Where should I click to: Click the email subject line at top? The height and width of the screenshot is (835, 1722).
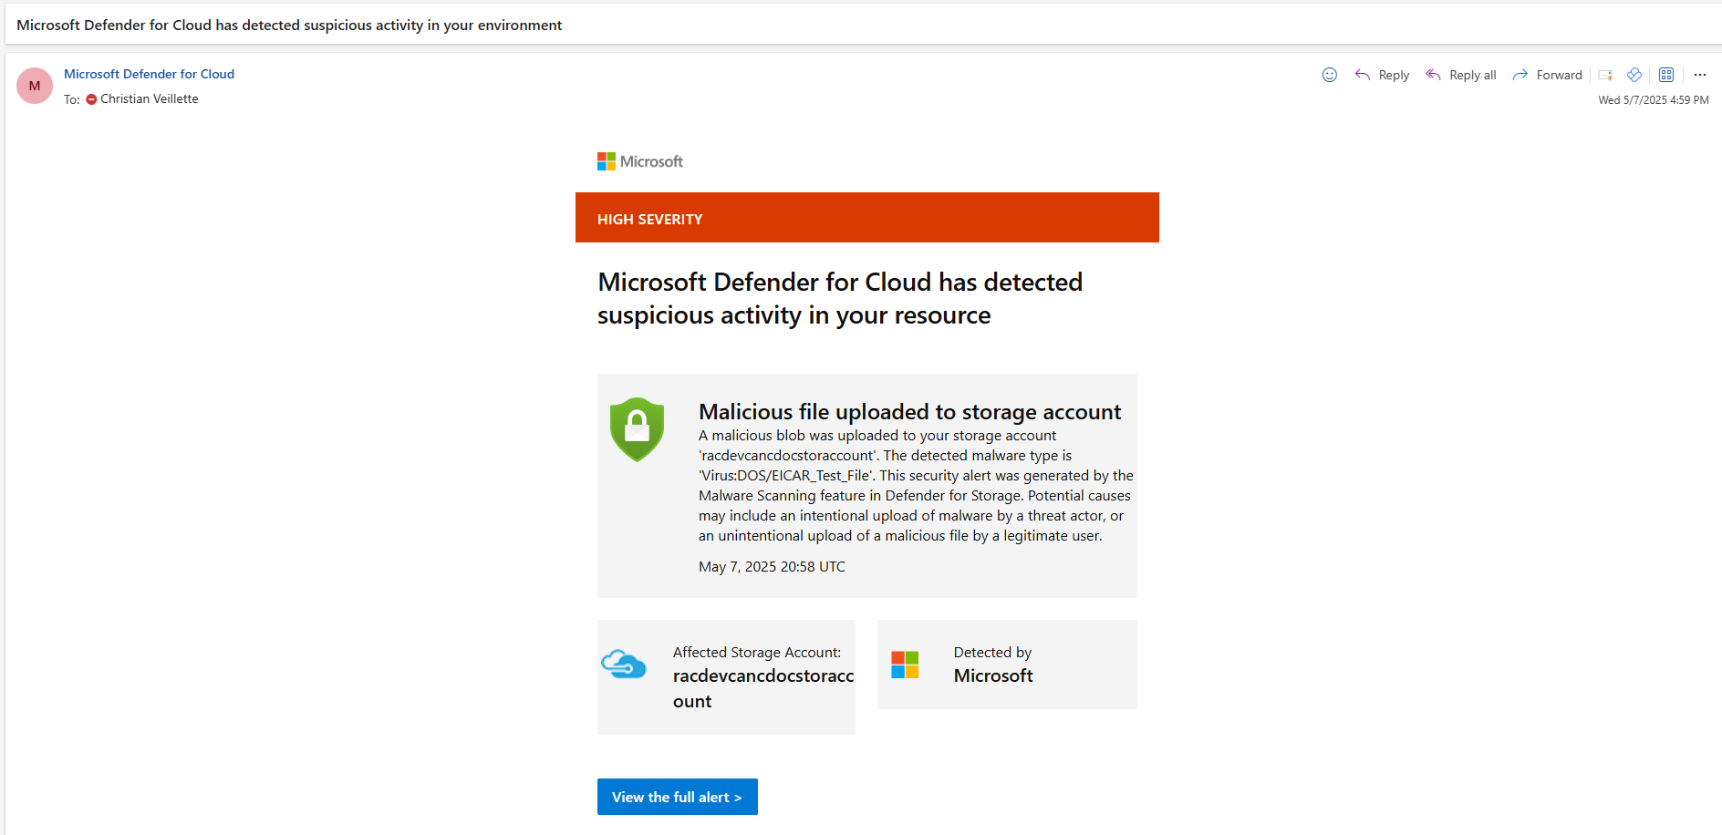[x=289, y=26]
